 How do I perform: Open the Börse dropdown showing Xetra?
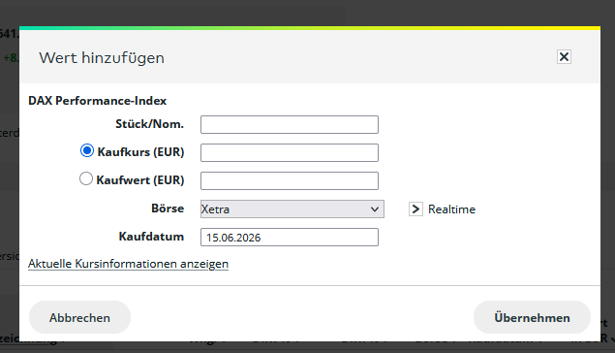point(292,209)
